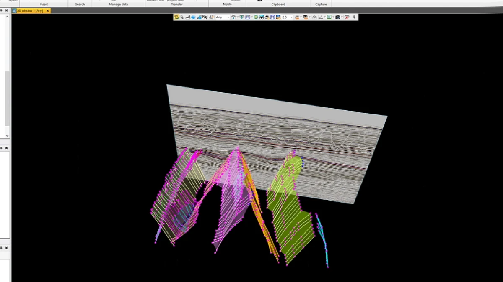Click the Insert ribbon group label

[44, 4]
